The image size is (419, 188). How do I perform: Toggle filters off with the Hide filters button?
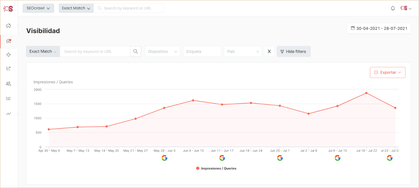coord(294,51)
